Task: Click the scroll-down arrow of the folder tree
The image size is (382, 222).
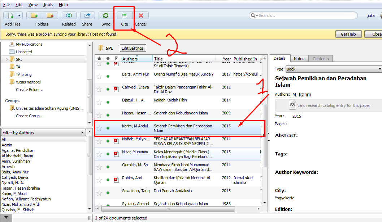Action: [90, 123]
